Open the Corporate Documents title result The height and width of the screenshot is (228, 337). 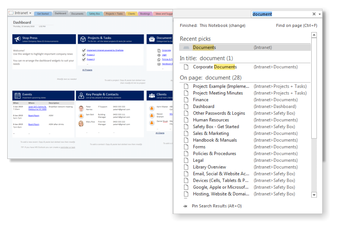coord(245,67)
